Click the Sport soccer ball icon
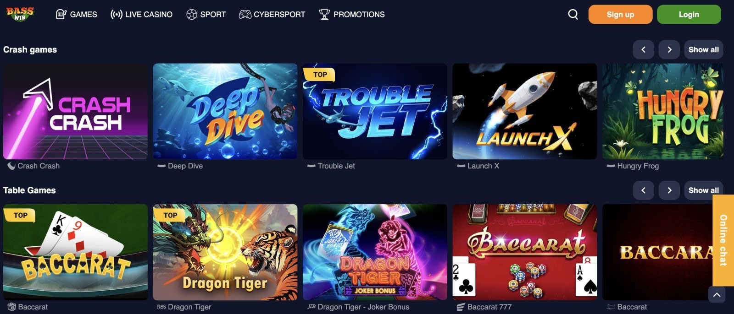The width and height of the screenshot is (734, 314). tap(191, 14)
